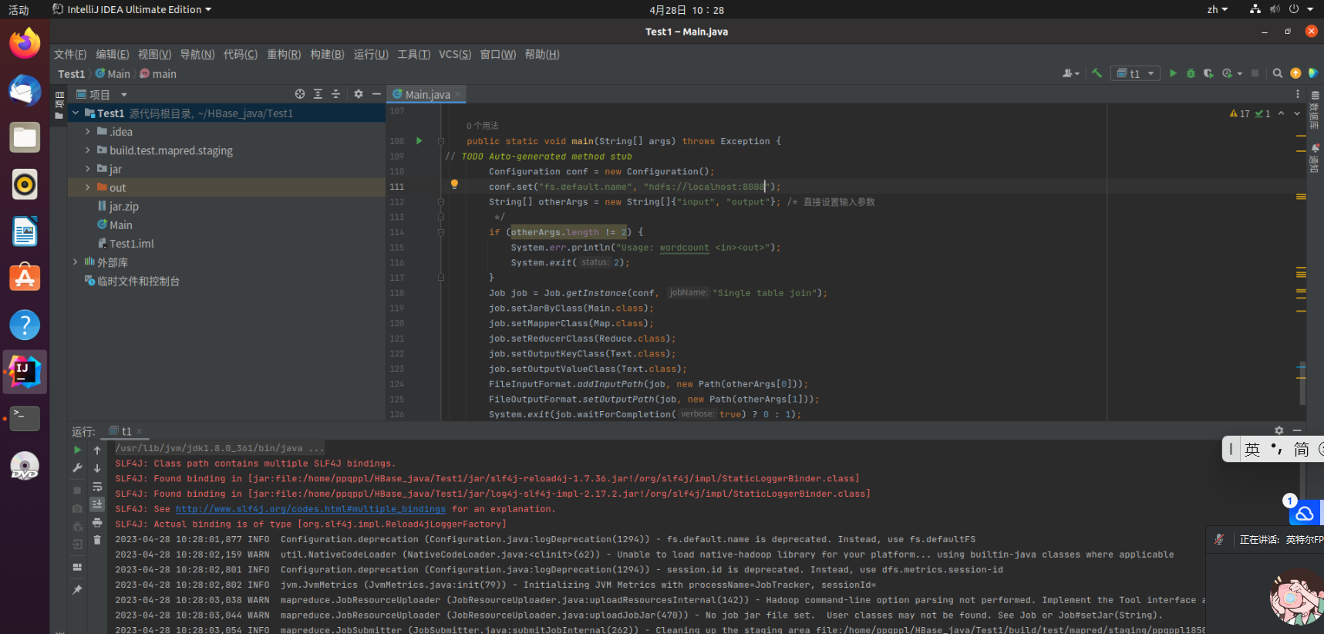Go up the stack trace arrow
Viewport: 1324px width, 634px height.
(x=97, y=450)
